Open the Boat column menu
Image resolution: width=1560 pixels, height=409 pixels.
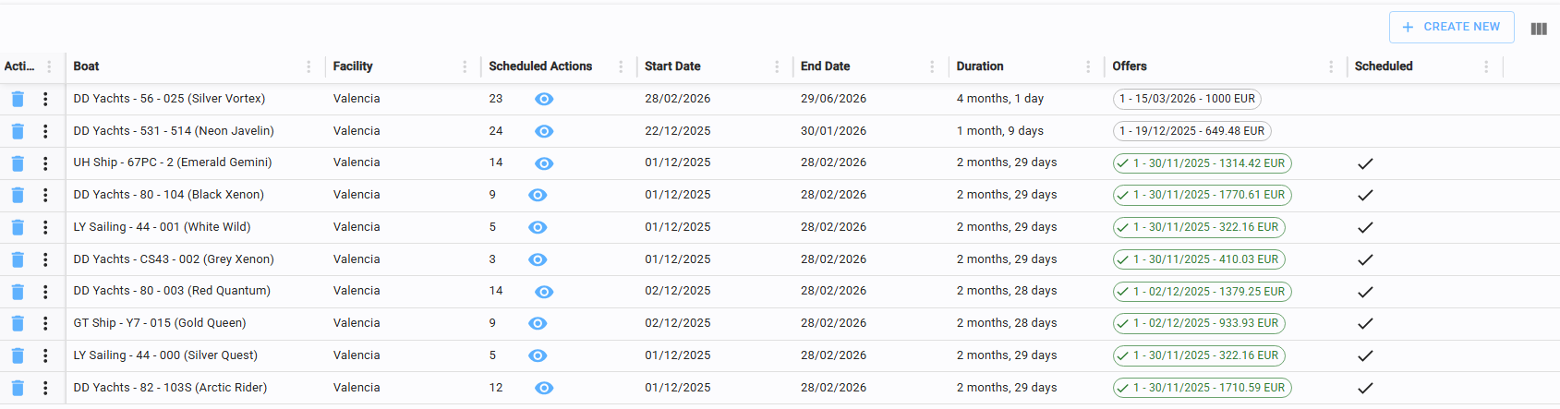tap(308, 66)
